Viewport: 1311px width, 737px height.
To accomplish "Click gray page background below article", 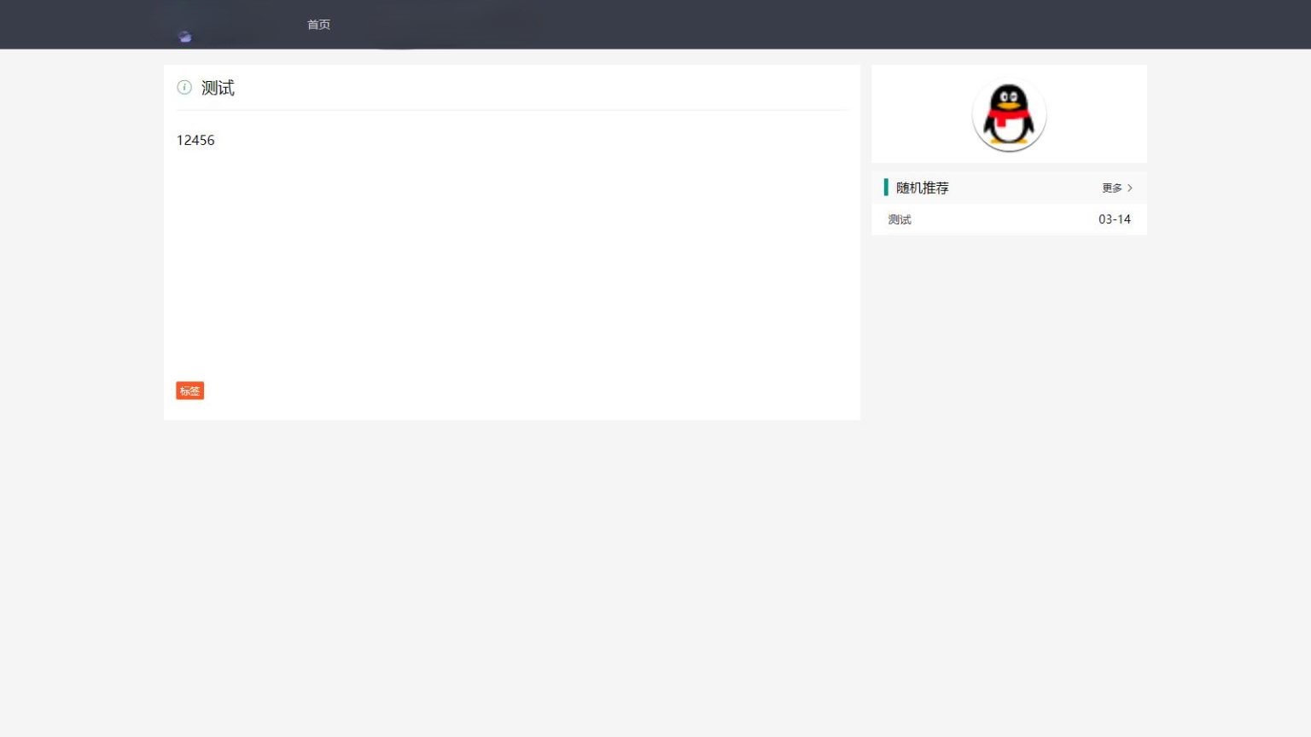I will click(x=512, y=580).
